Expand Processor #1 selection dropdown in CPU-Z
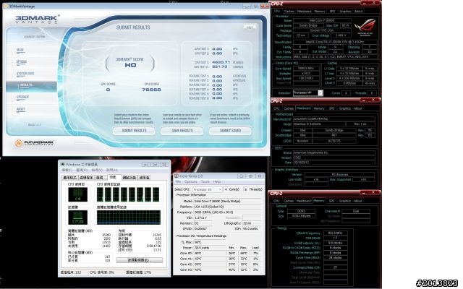 click(x=320, y=93)
